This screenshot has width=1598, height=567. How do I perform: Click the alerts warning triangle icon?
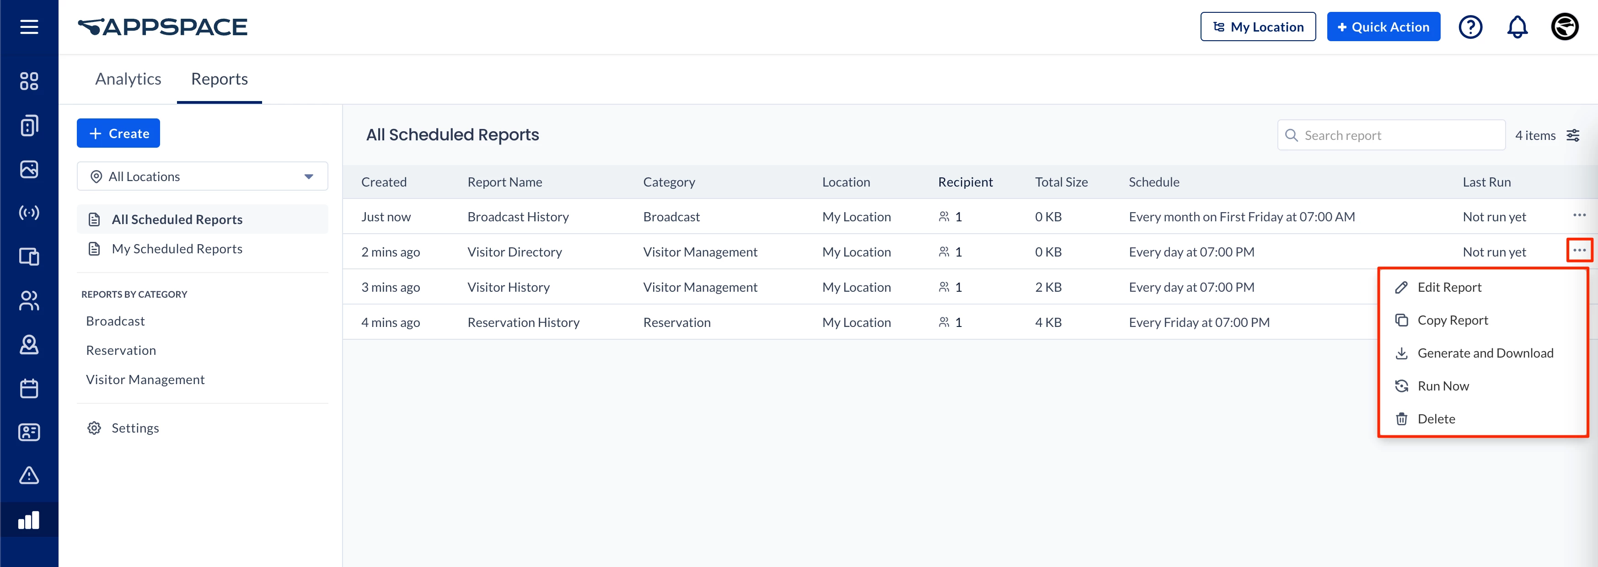(x=29, y=476)
